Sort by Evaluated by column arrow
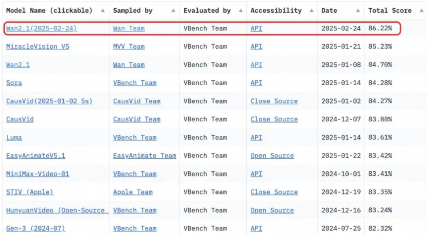This screenshot has height=235, width=427. pyautogui.click(x=241, y=11)
